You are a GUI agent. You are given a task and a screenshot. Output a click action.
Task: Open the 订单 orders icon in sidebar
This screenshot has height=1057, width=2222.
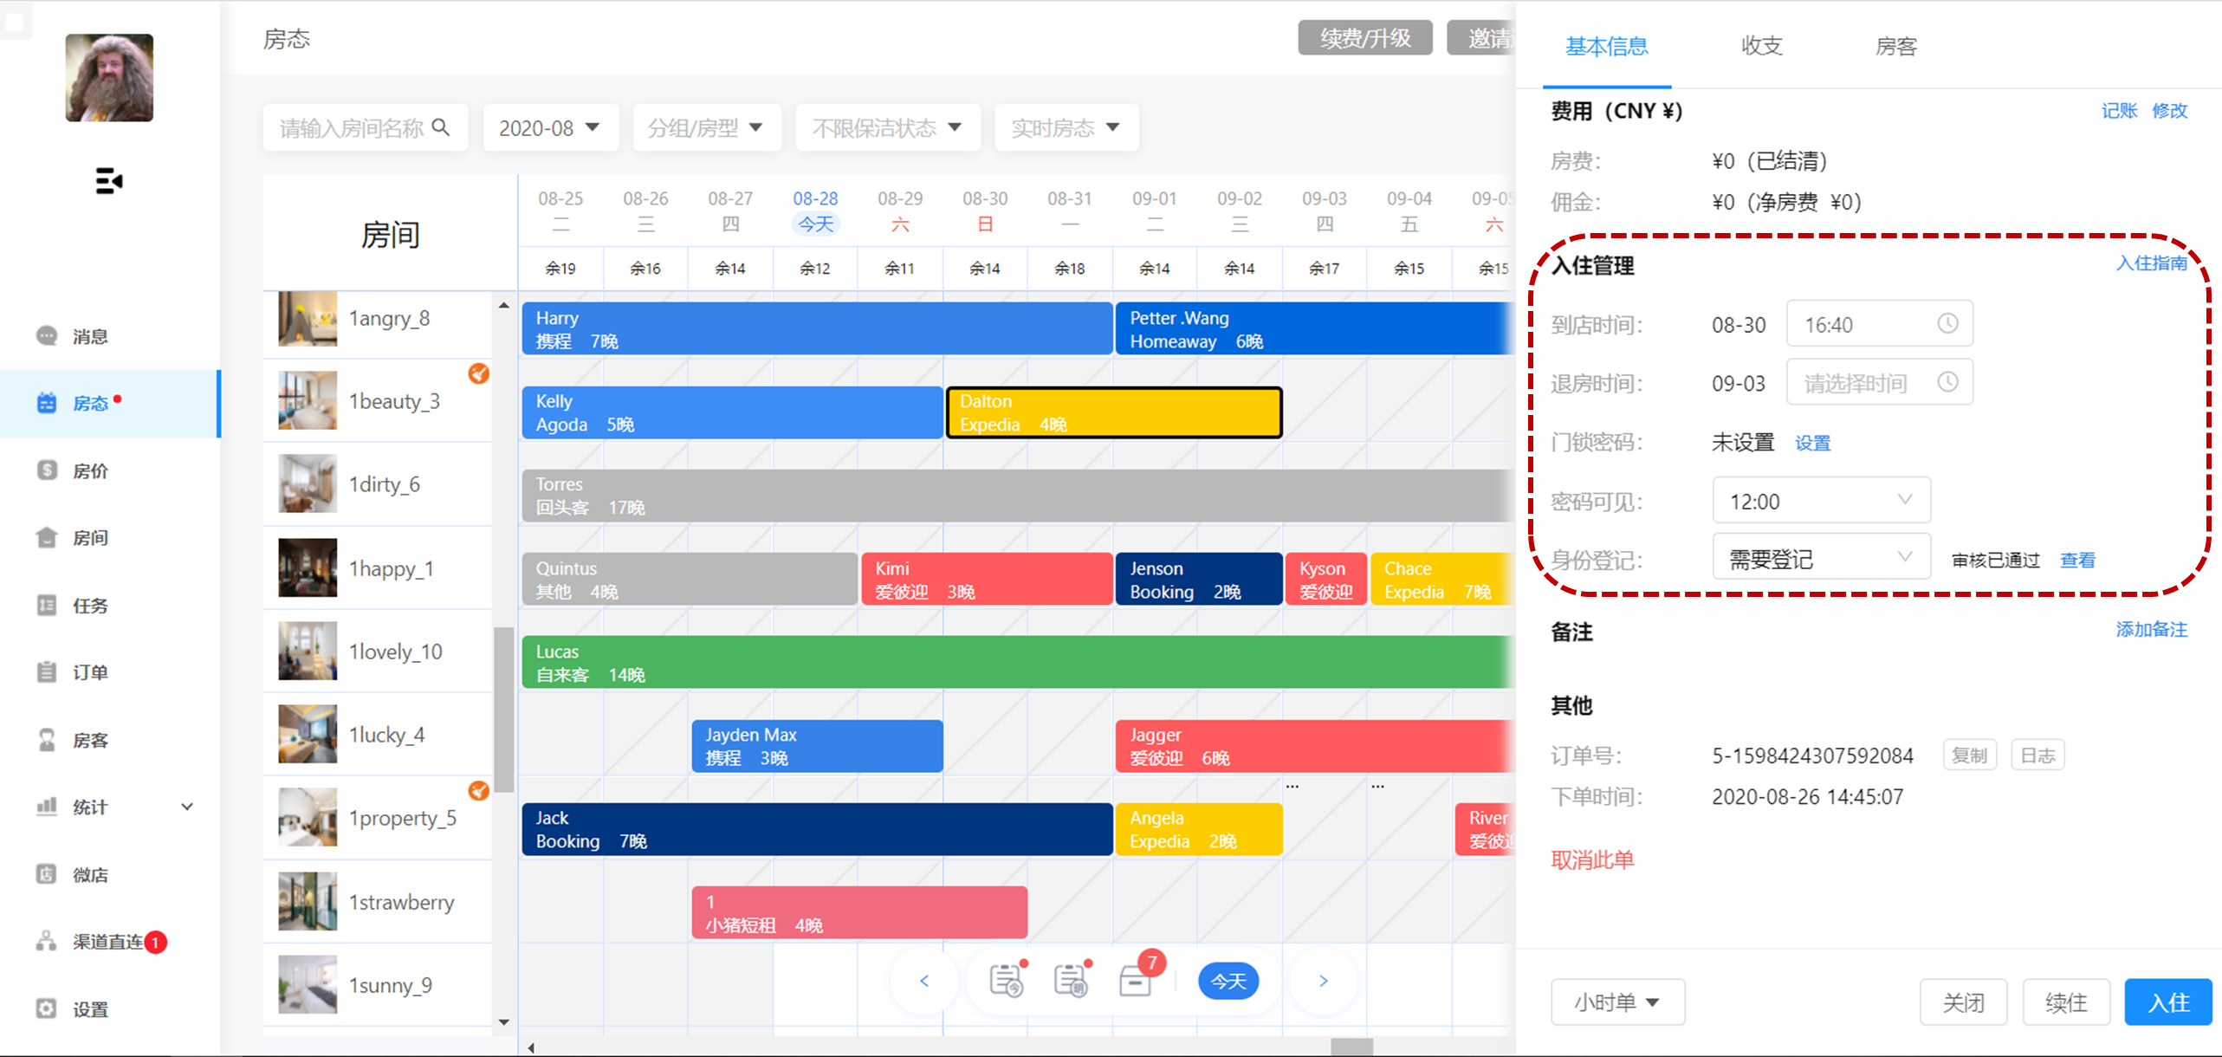click(x=47, y=672)
